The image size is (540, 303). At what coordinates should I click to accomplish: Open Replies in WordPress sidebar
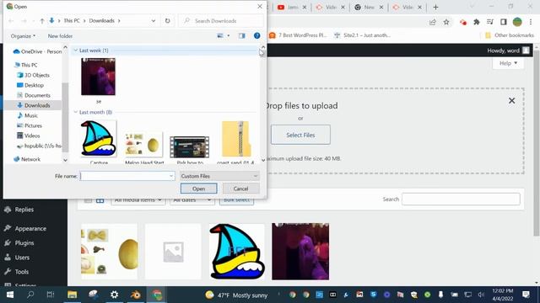[x=24, y=210]
